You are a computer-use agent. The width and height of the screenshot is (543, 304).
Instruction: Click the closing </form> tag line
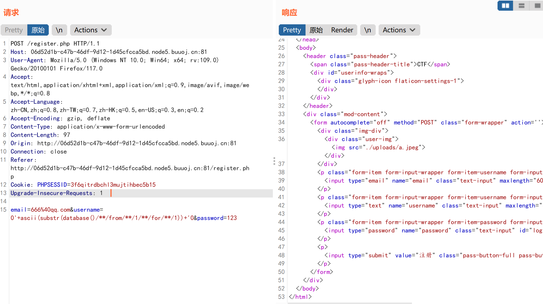(322, 272)
